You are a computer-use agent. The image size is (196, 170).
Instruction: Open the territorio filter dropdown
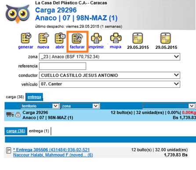(40, 106)
